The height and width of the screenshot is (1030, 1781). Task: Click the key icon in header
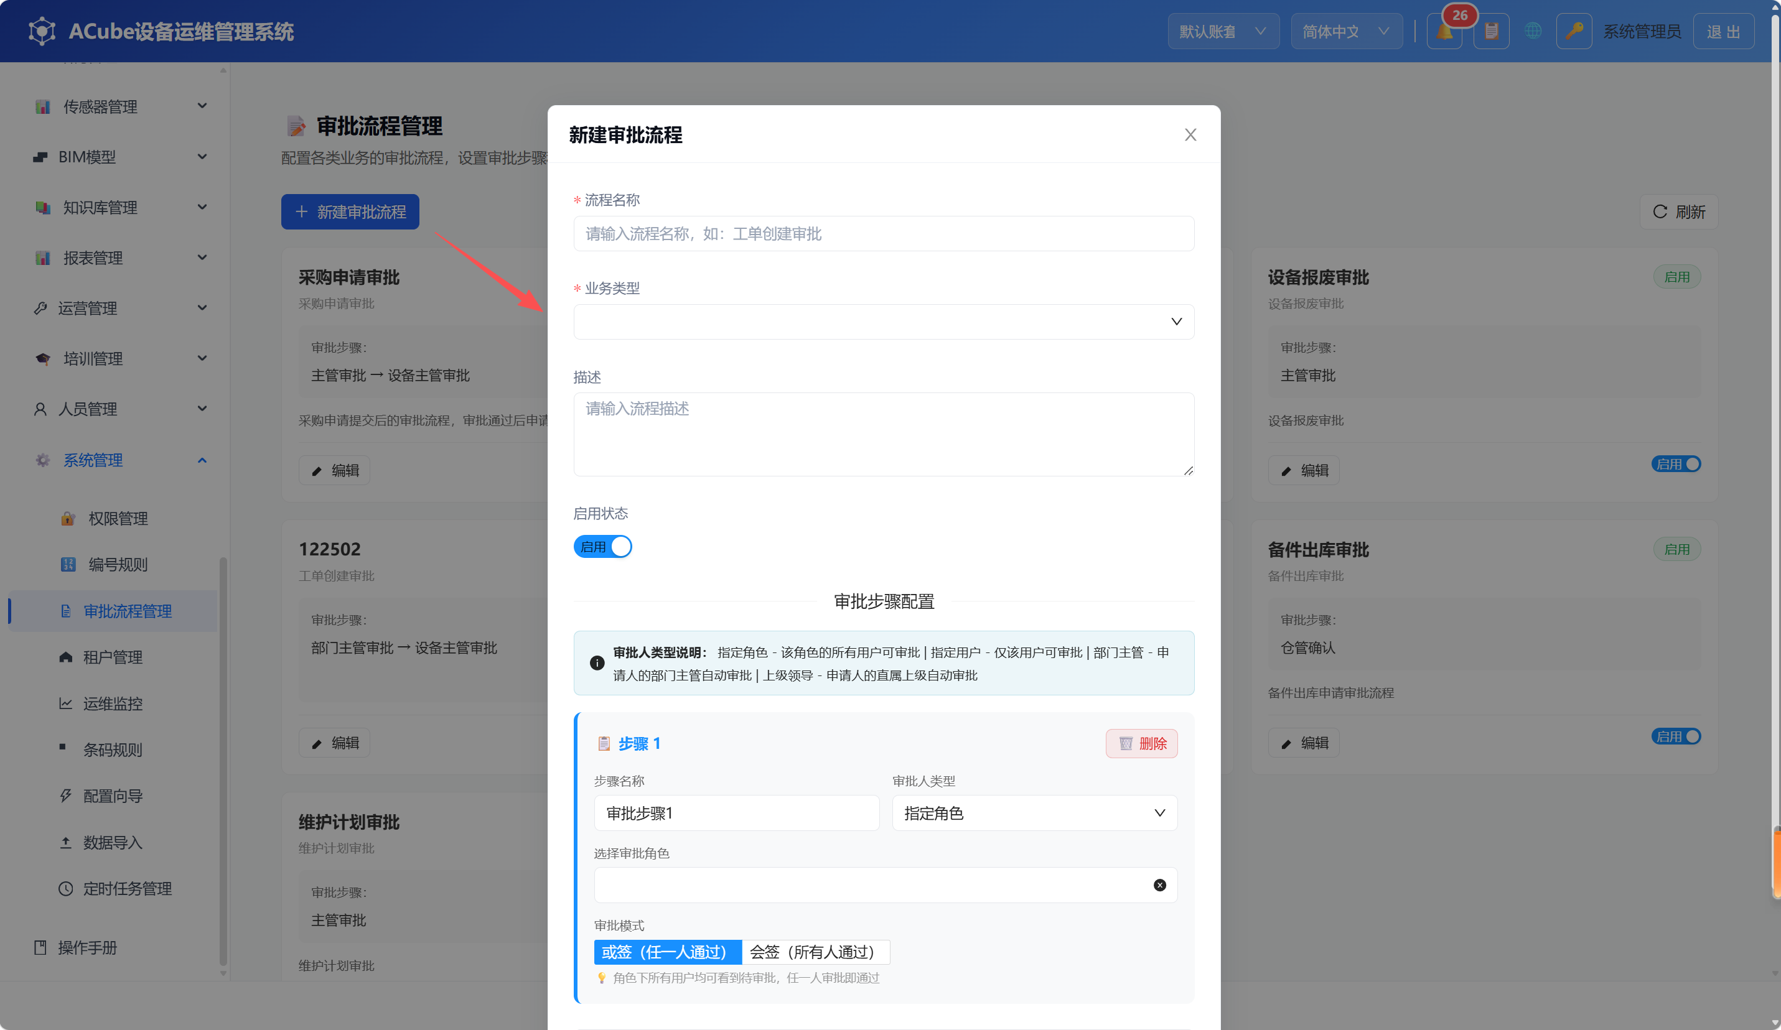[1573, 32]
